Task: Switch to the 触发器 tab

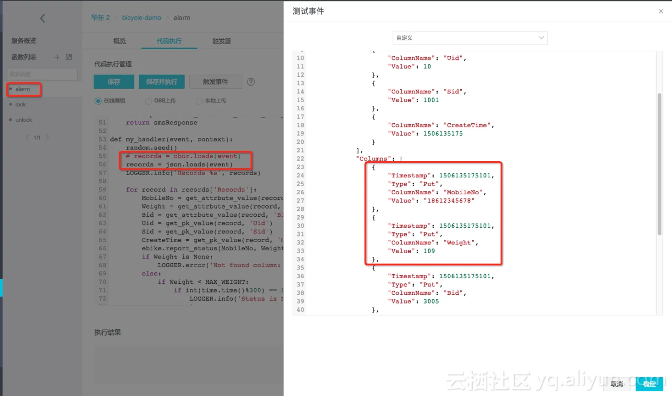Action: [222, 41]
